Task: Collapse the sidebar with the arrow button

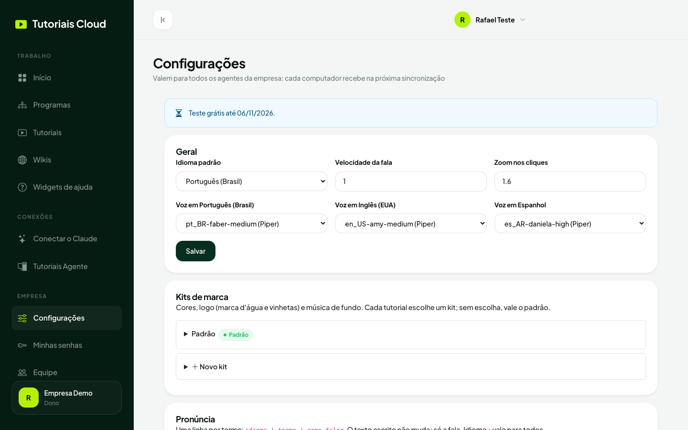Action: click(163, 20)
